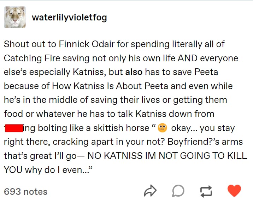Image resolution: width=253 pixels, height=204 pixels.
Task: Click the white tiger avatar
Action: tap(15, 17)
